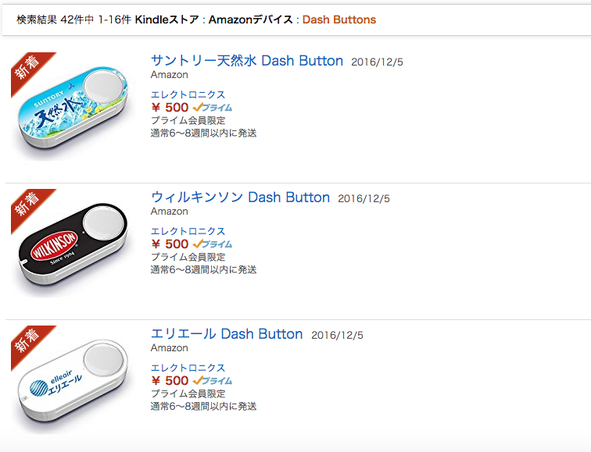The image size is (591, 452).
Task: Click the ウィルキンソン Dash Button title link
Action: tap(240, 198)
